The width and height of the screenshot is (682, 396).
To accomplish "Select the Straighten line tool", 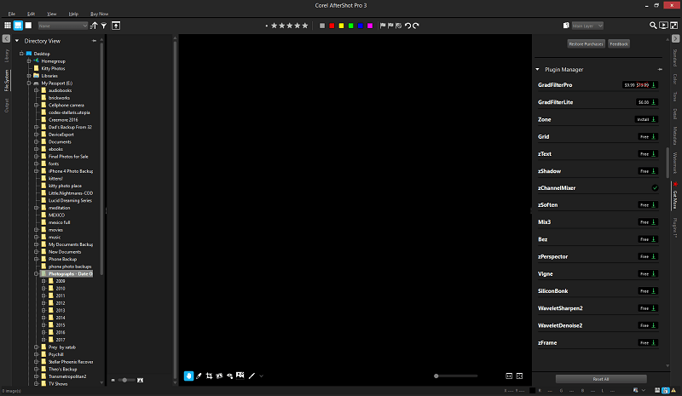I will 251,376.
